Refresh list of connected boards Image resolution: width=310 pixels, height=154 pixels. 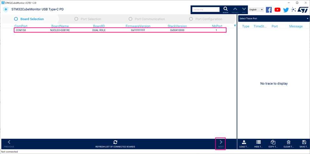pyautogui.click(x=115, y=144)
